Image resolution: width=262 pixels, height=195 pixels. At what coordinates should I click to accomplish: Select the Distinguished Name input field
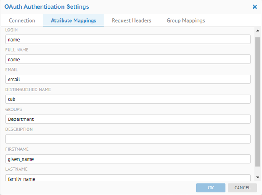point(128,99)
